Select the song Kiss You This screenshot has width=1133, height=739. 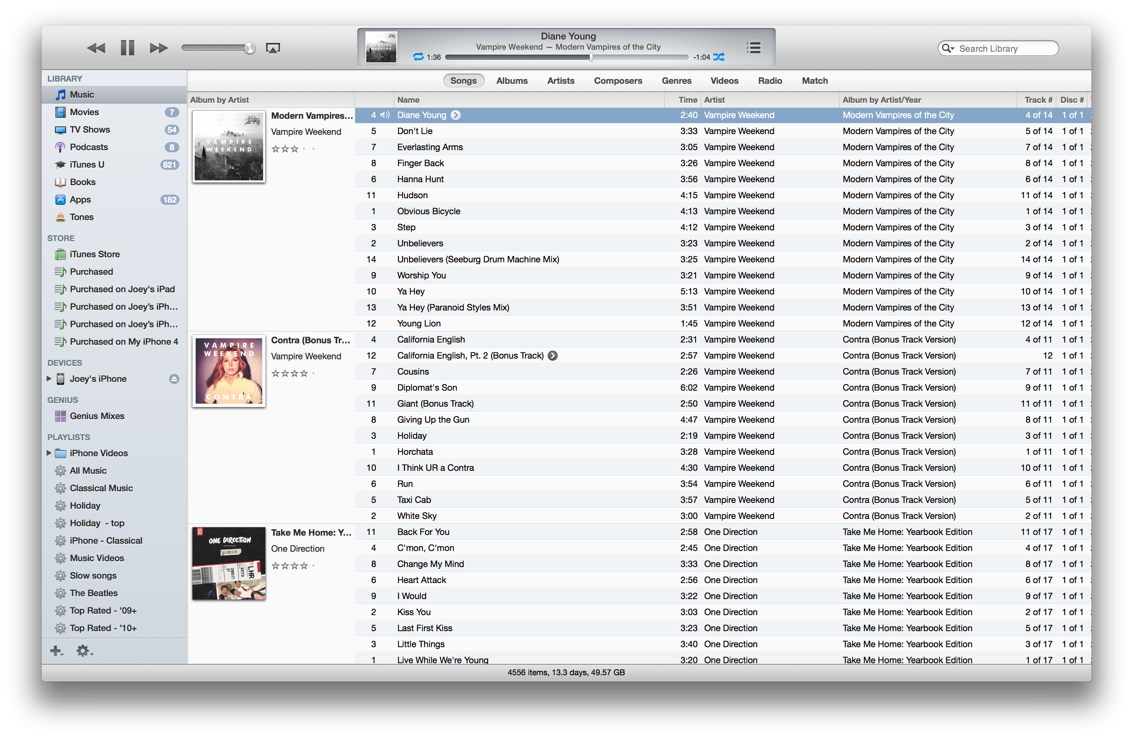point(723,613)
